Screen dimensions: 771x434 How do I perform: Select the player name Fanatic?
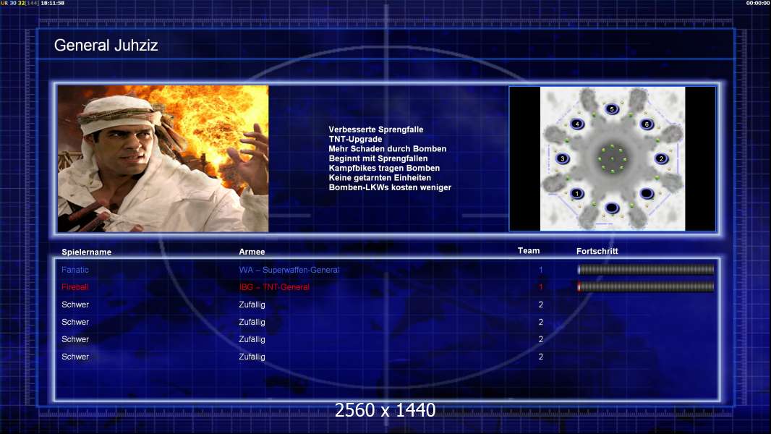click(x=75, y=270)
